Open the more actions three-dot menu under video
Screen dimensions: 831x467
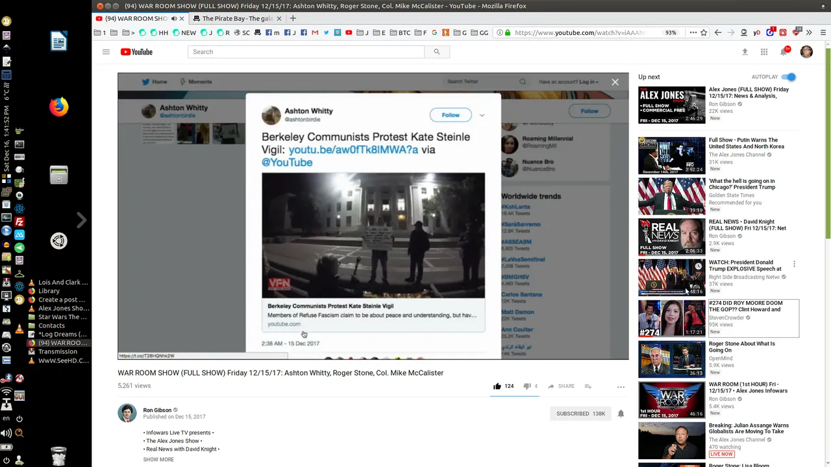click(621, 387)
